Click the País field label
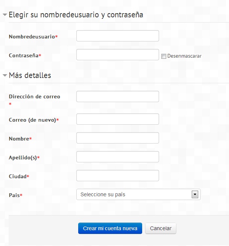The width and height of the screenshot is (229, 246). point(14,195)
